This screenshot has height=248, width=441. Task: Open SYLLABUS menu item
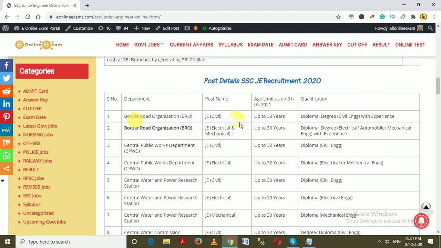pos(230,45)
